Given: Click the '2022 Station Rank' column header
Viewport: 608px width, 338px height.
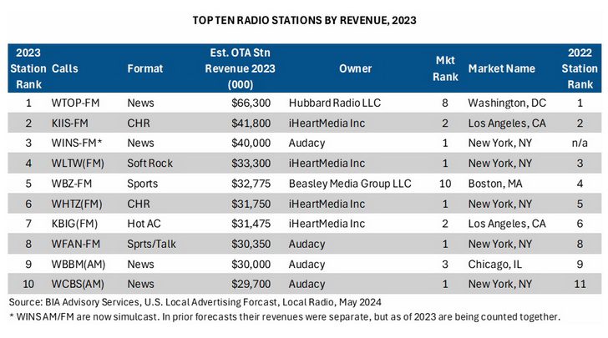Looking at the screenshot, I should coord(580,68).
